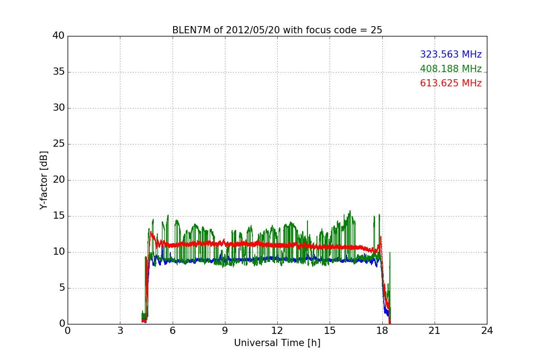Click the x-axis tick label 15

coord(330,331)
